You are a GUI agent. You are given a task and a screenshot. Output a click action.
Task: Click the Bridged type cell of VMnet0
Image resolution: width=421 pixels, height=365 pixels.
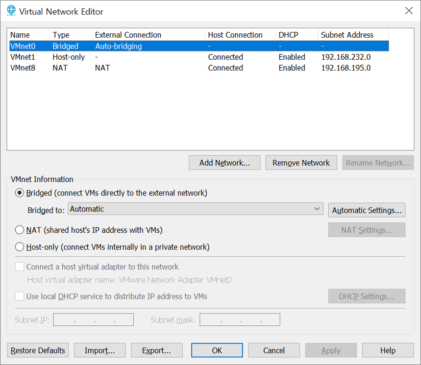click(x=66, y=46)
